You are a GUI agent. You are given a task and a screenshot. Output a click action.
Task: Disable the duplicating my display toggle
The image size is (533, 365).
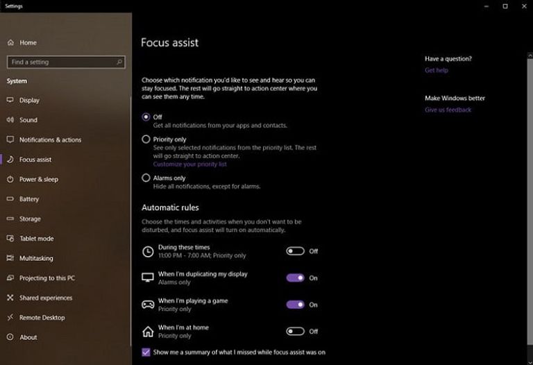295,278
